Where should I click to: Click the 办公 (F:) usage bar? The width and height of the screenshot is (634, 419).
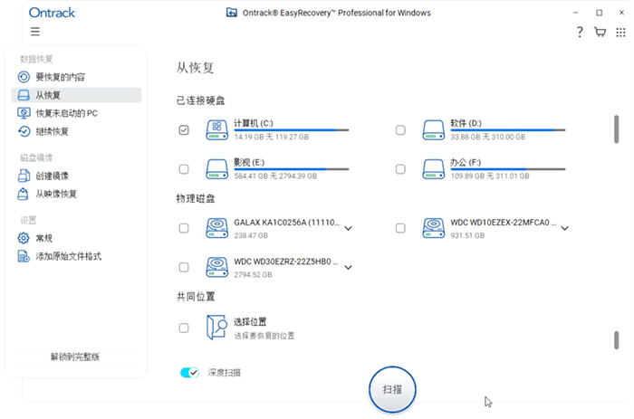tap(508, 169)
